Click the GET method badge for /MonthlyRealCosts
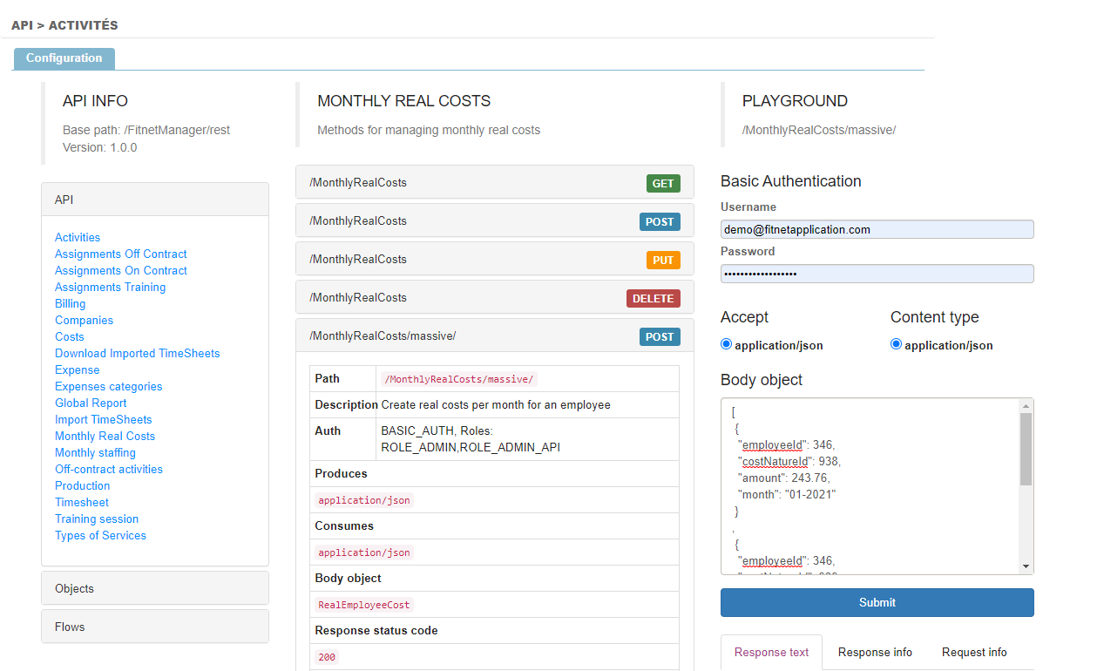This screenshot has height=671, width=1104. pos(663,184)
